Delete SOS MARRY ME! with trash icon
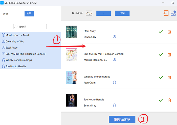The image size is (177, 125). (169, 55)
